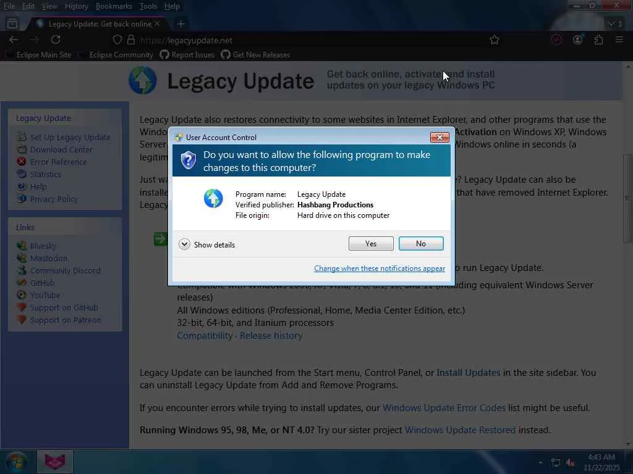633x474 pixels.
Task: Show hidden system tray icons arrow
Action: (x=540, y=462)
